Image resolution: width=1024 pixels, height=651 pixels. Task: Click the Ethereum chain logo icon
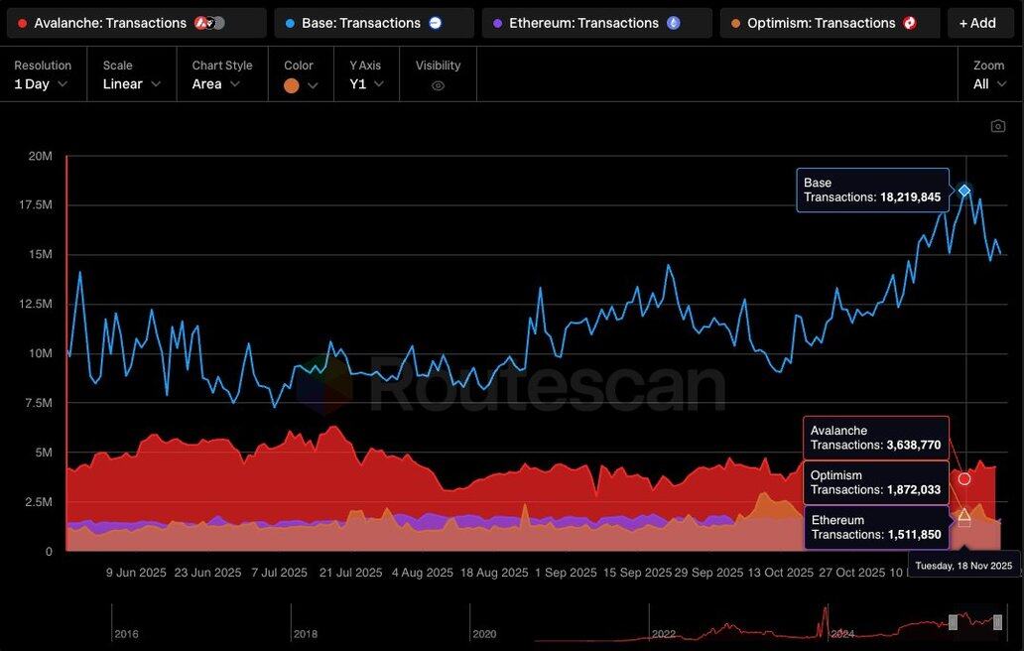tap(674, 23)
